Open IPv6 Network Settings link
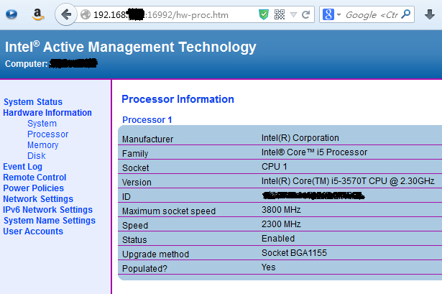 [x=47, y=210]
